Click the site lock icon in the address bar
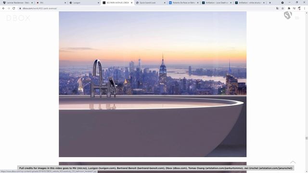 [x=20, y=9]
